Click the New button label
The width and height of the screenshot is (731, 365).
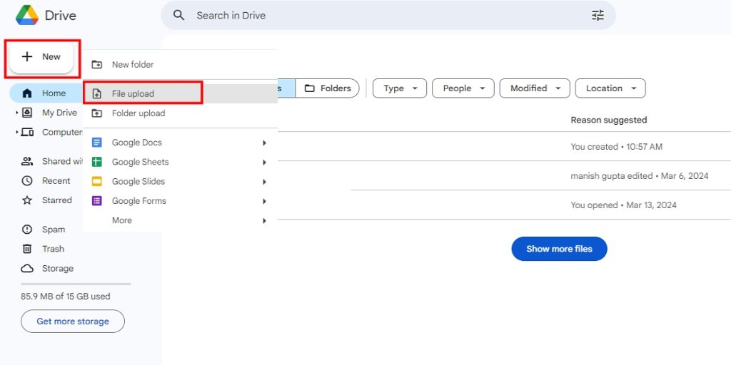(51, 57)
